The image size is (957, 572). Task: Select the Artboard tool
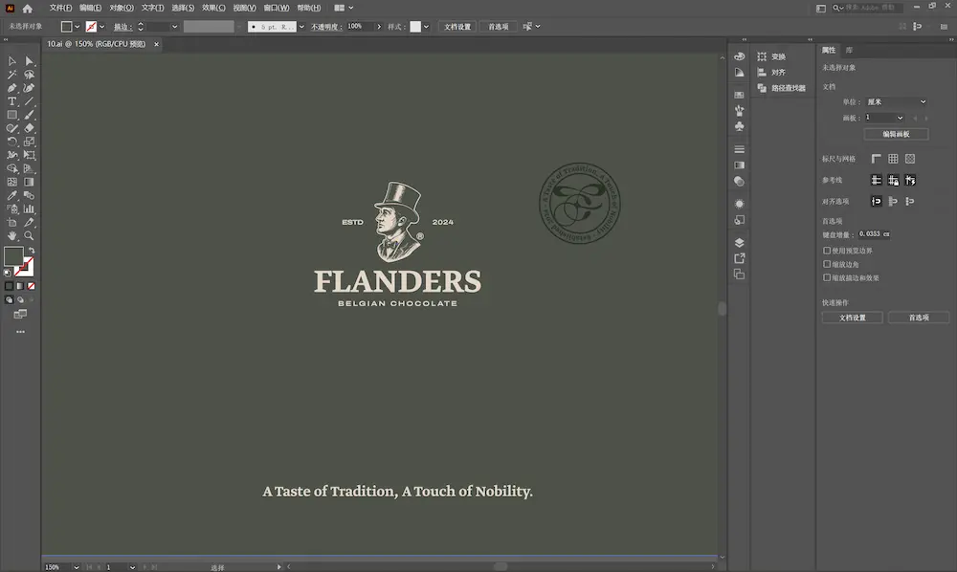click(11, 222)
